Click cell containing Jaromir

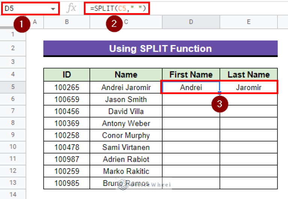(249, 87)
